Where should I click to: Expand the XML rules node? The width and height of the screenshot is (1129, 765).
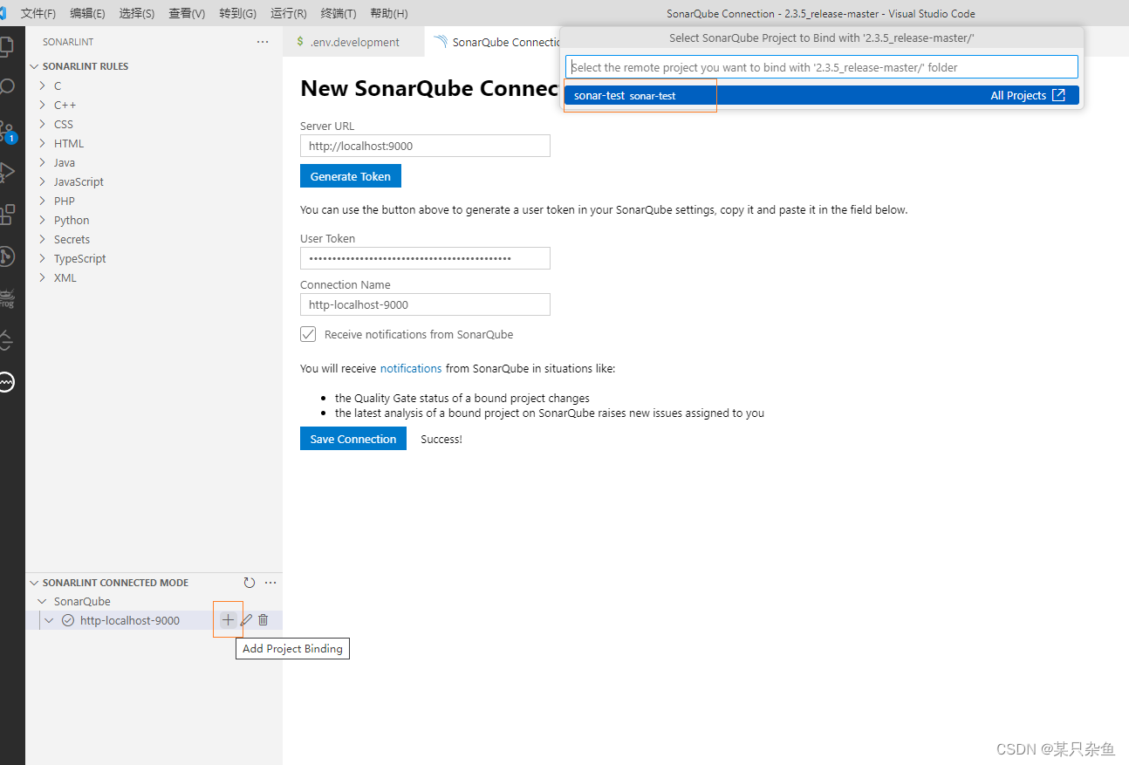(x=42, y=277)
